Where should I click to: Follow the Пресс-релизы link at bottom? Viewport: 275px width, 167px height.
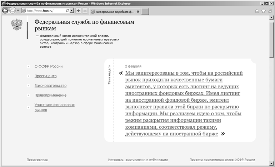click(37, 160)
